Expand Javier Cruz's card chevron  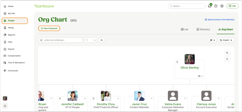click(152, 98)
